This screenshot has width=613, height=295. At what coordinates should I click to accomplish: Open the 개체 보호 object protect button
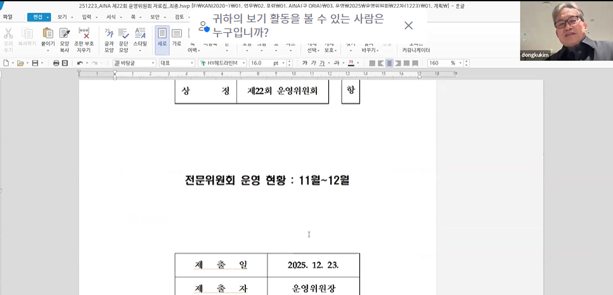click(x=330, y=47)
